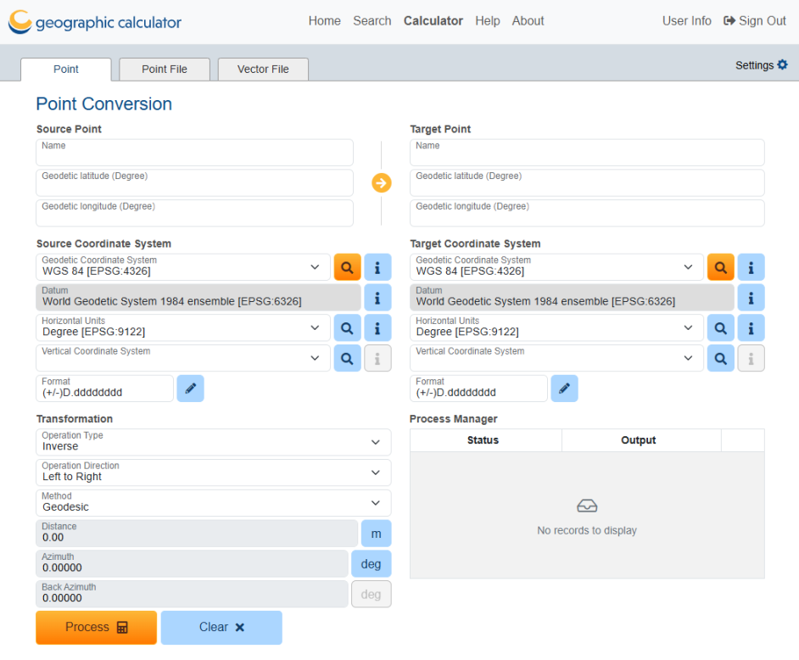This screenshot has width=799, height=660.
Task: Show info for target Horizontal Units
Action: pos(752,327)
